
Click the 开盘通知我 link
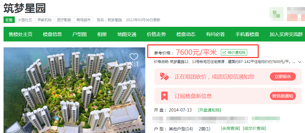(x=210, y=110)
